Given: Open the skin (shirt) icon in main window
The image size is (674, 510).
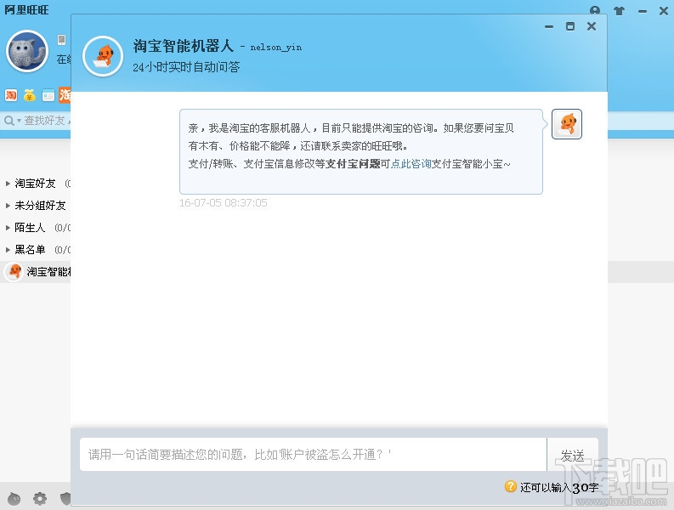Looking at the screenshot, I should click(619, 11).
